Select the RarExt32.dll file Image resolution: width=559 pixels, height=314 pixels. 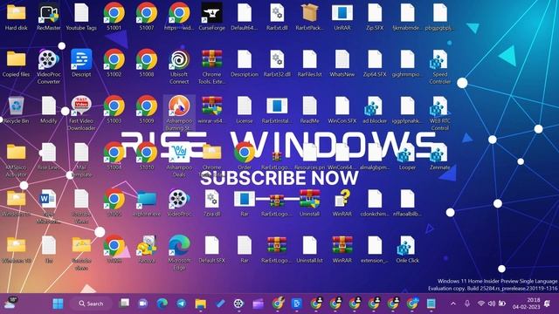click(277, 63)
